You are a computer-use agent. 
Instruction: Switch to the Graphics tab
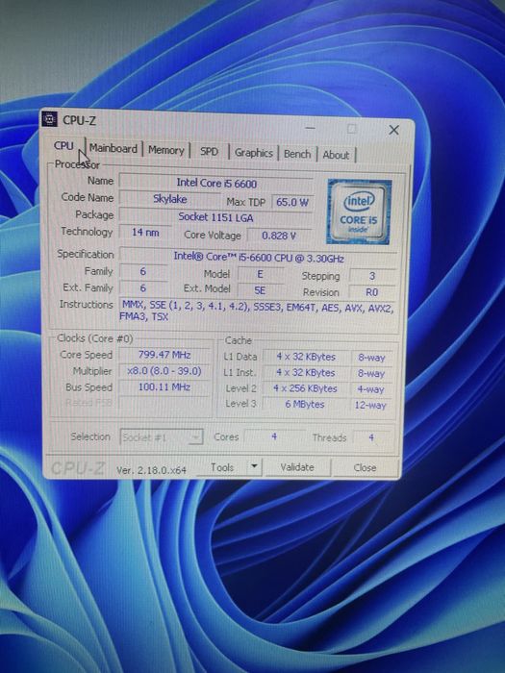click(x=253, y=153)
